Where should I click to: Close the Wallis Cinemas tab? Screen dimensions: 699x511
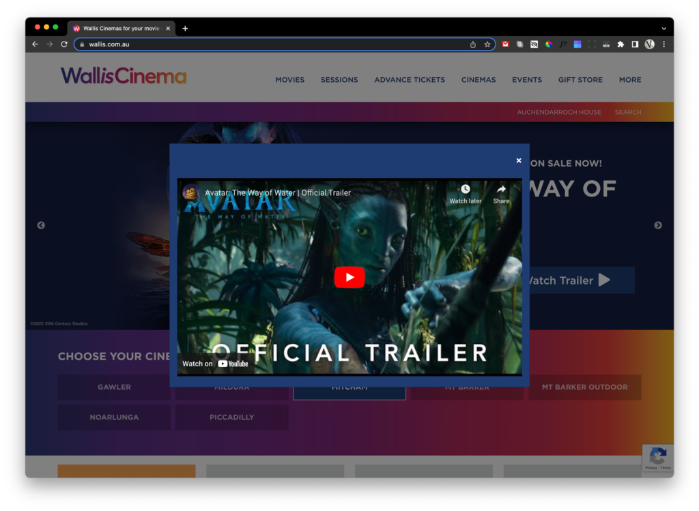coord(168,29)
